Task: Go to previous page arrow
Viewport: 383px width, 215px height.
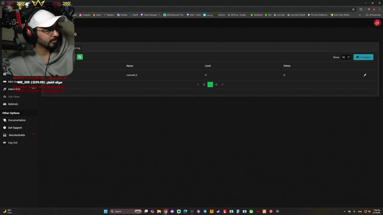Action: (204, 85)
